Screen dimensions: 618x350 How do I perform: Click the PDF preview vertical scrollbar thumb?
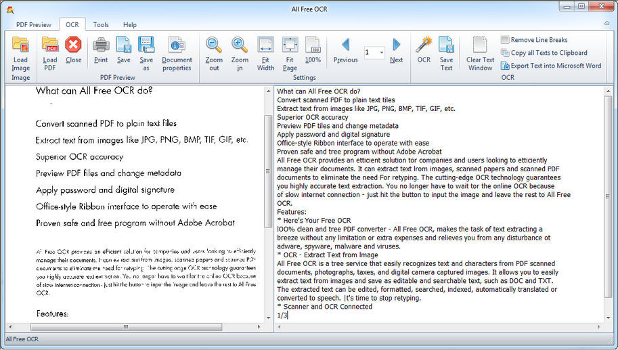269,171
